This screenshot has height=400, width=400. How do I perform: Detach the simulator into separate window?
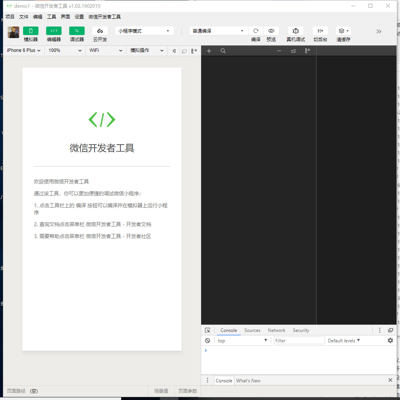click(184, 51)
